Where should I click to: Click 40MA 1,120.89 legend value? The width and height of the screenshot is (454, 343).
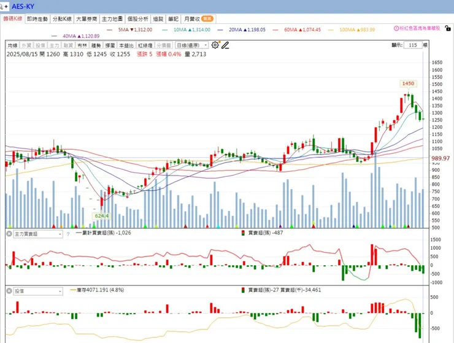point(81,36)
